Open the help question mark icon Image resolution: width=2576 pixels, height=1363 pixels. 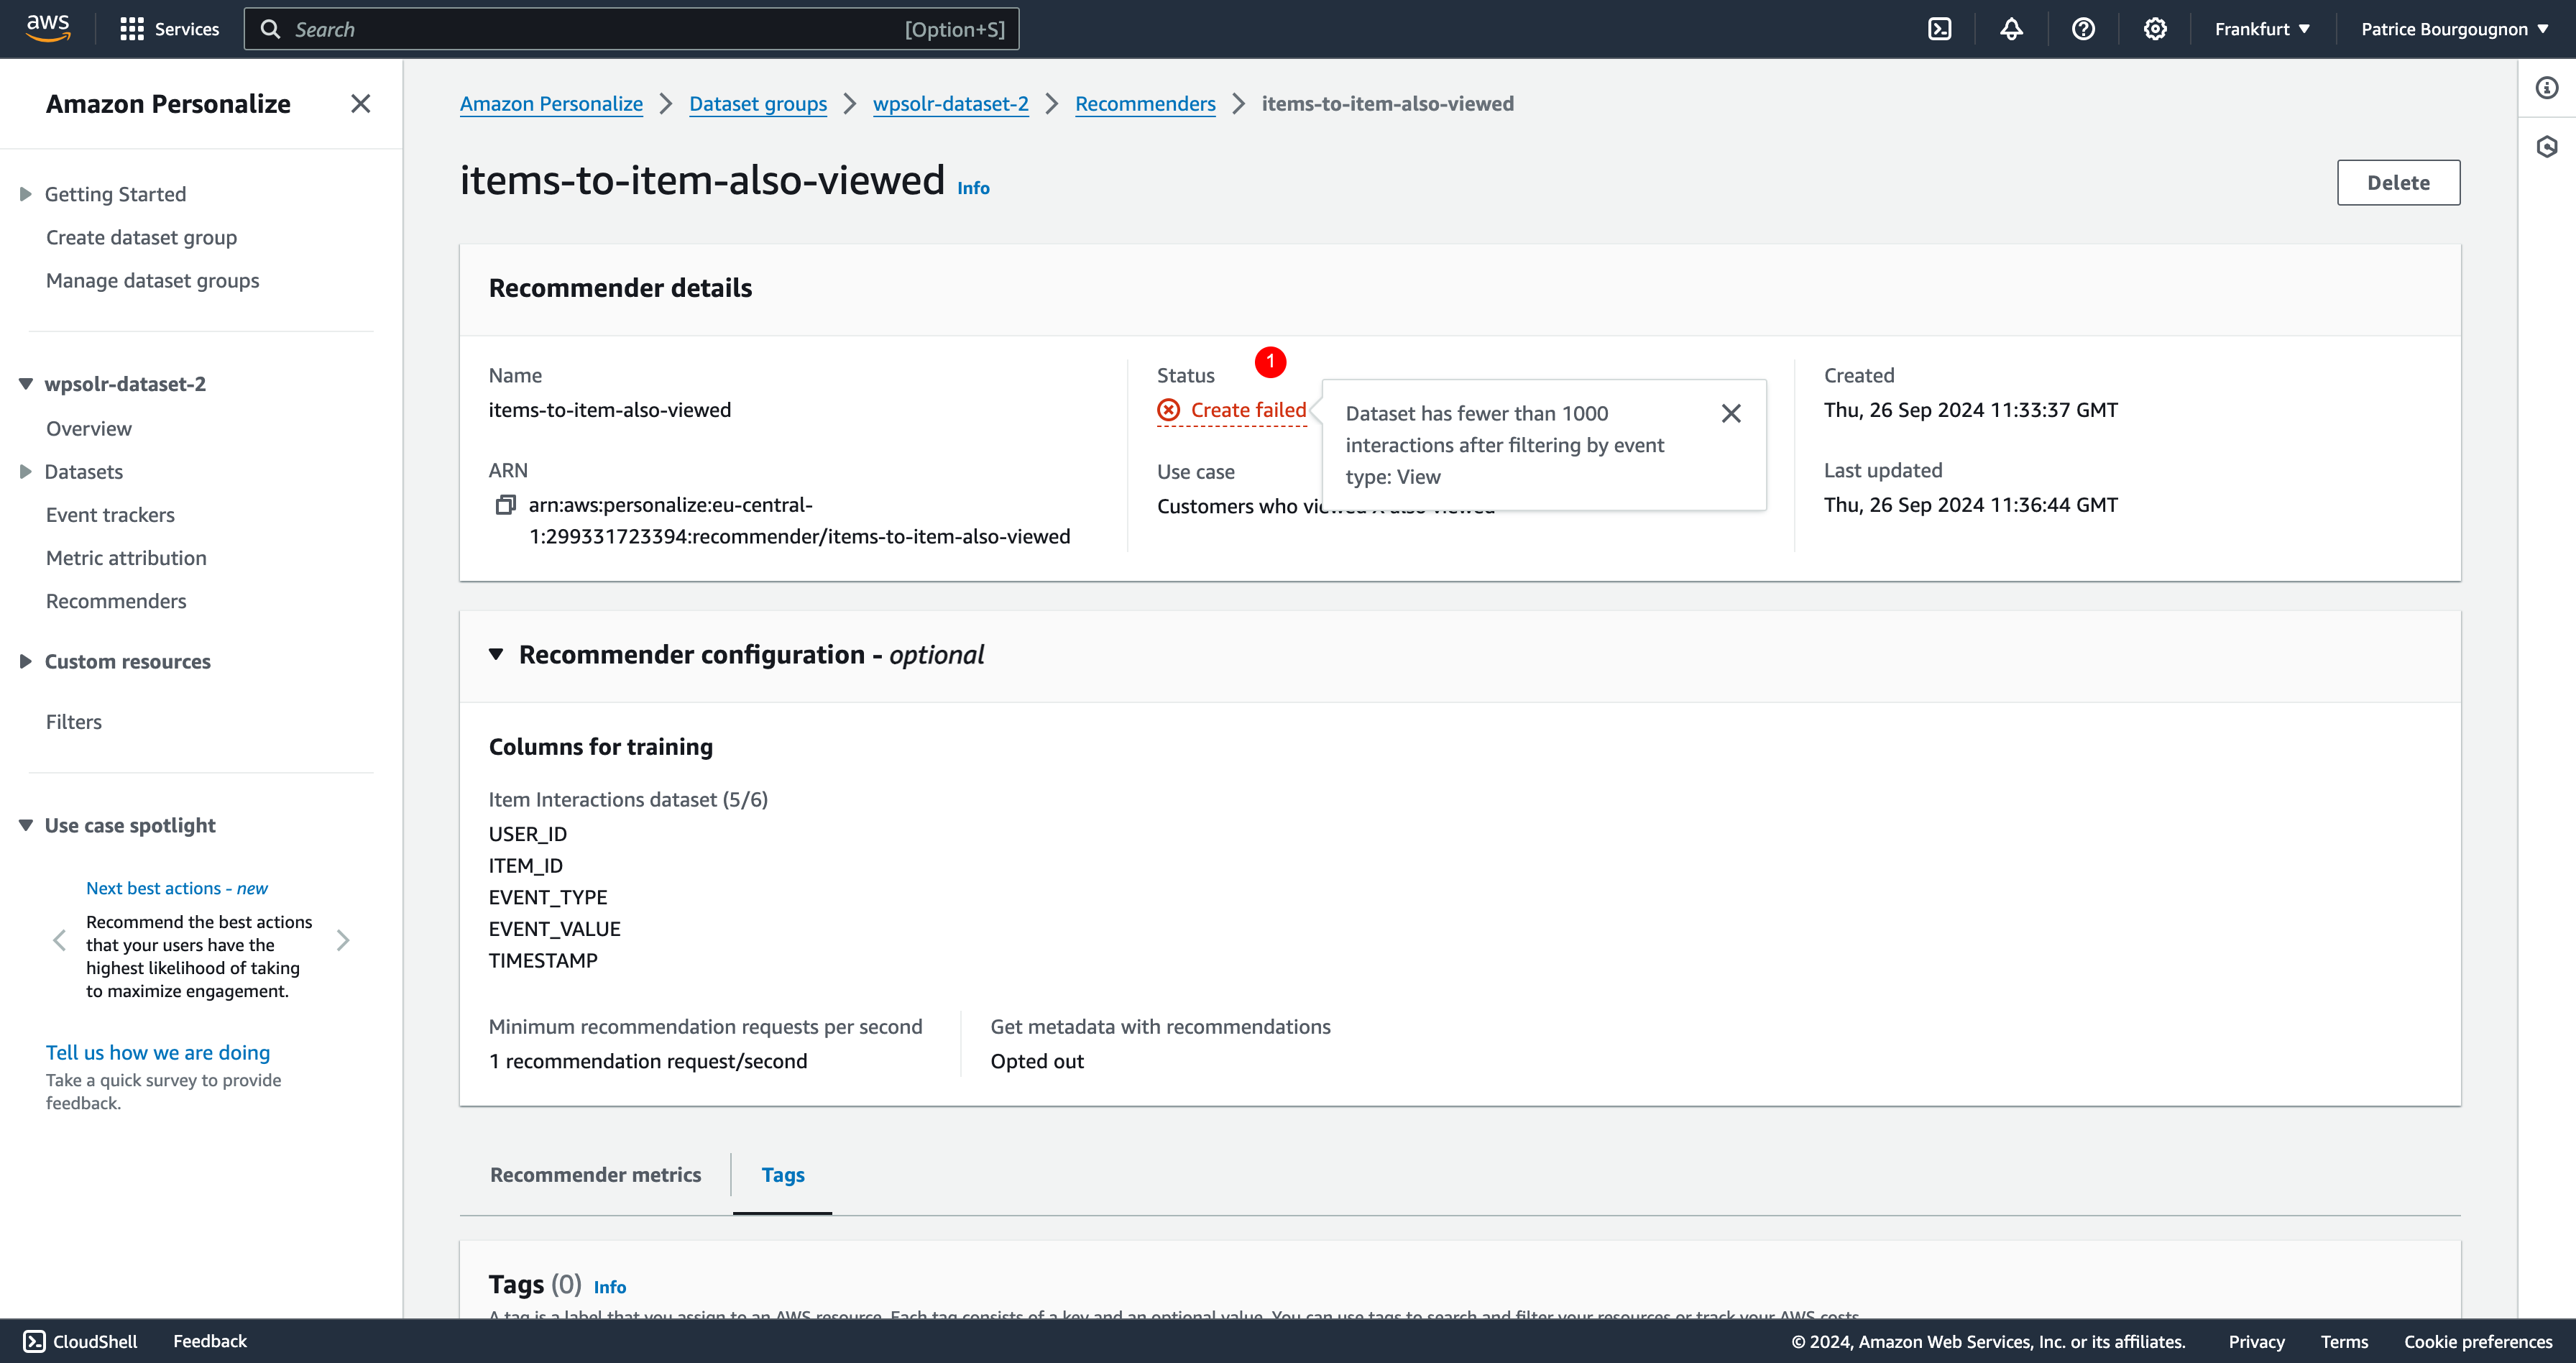pyautogui.click(x=2083, y=29)
